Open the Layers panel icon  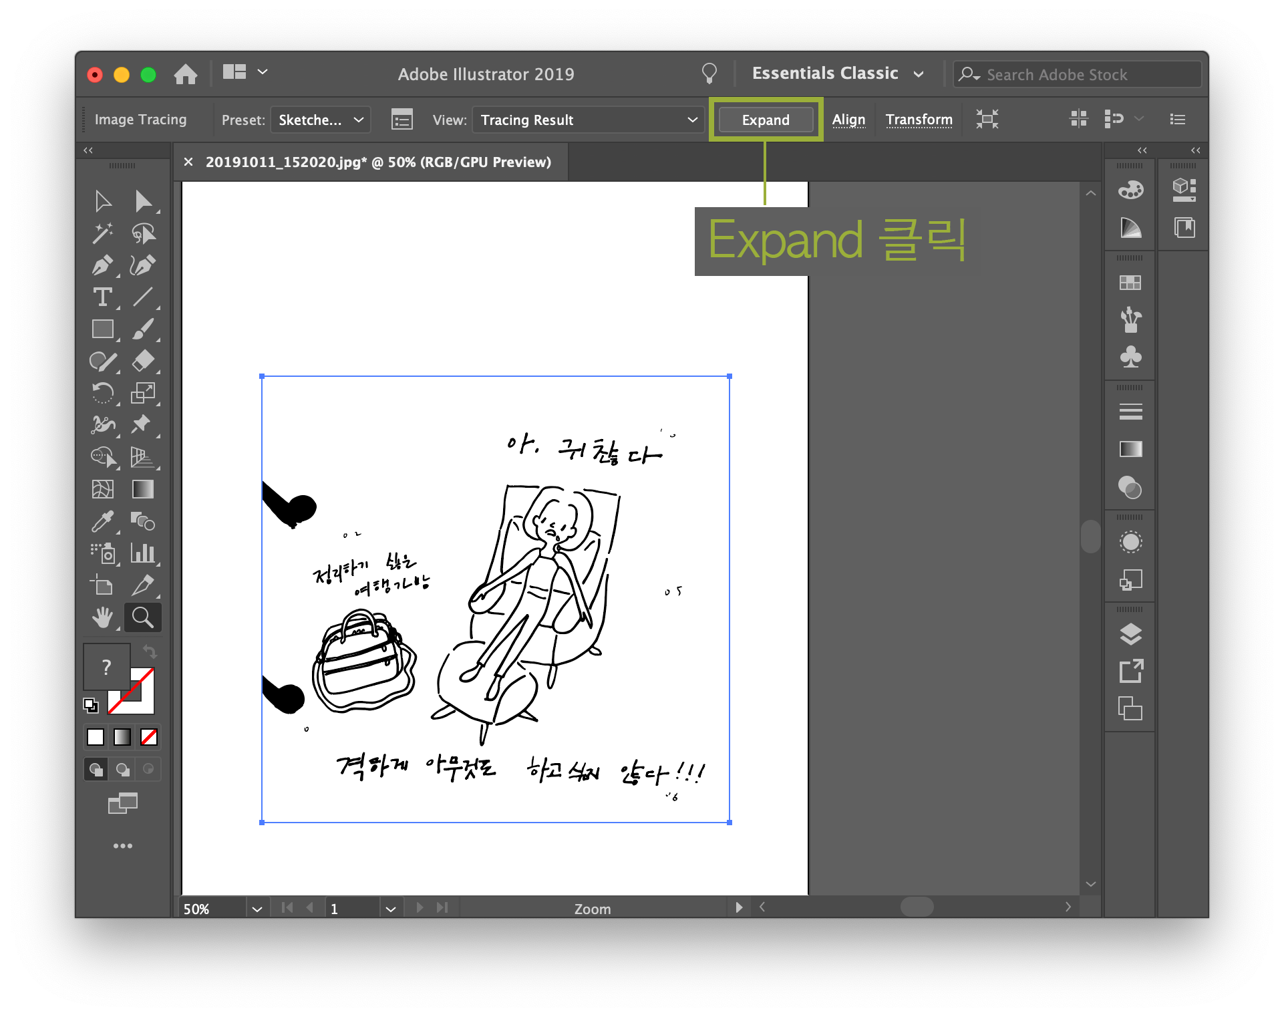pyautogui.click(x=1130, y=634)
